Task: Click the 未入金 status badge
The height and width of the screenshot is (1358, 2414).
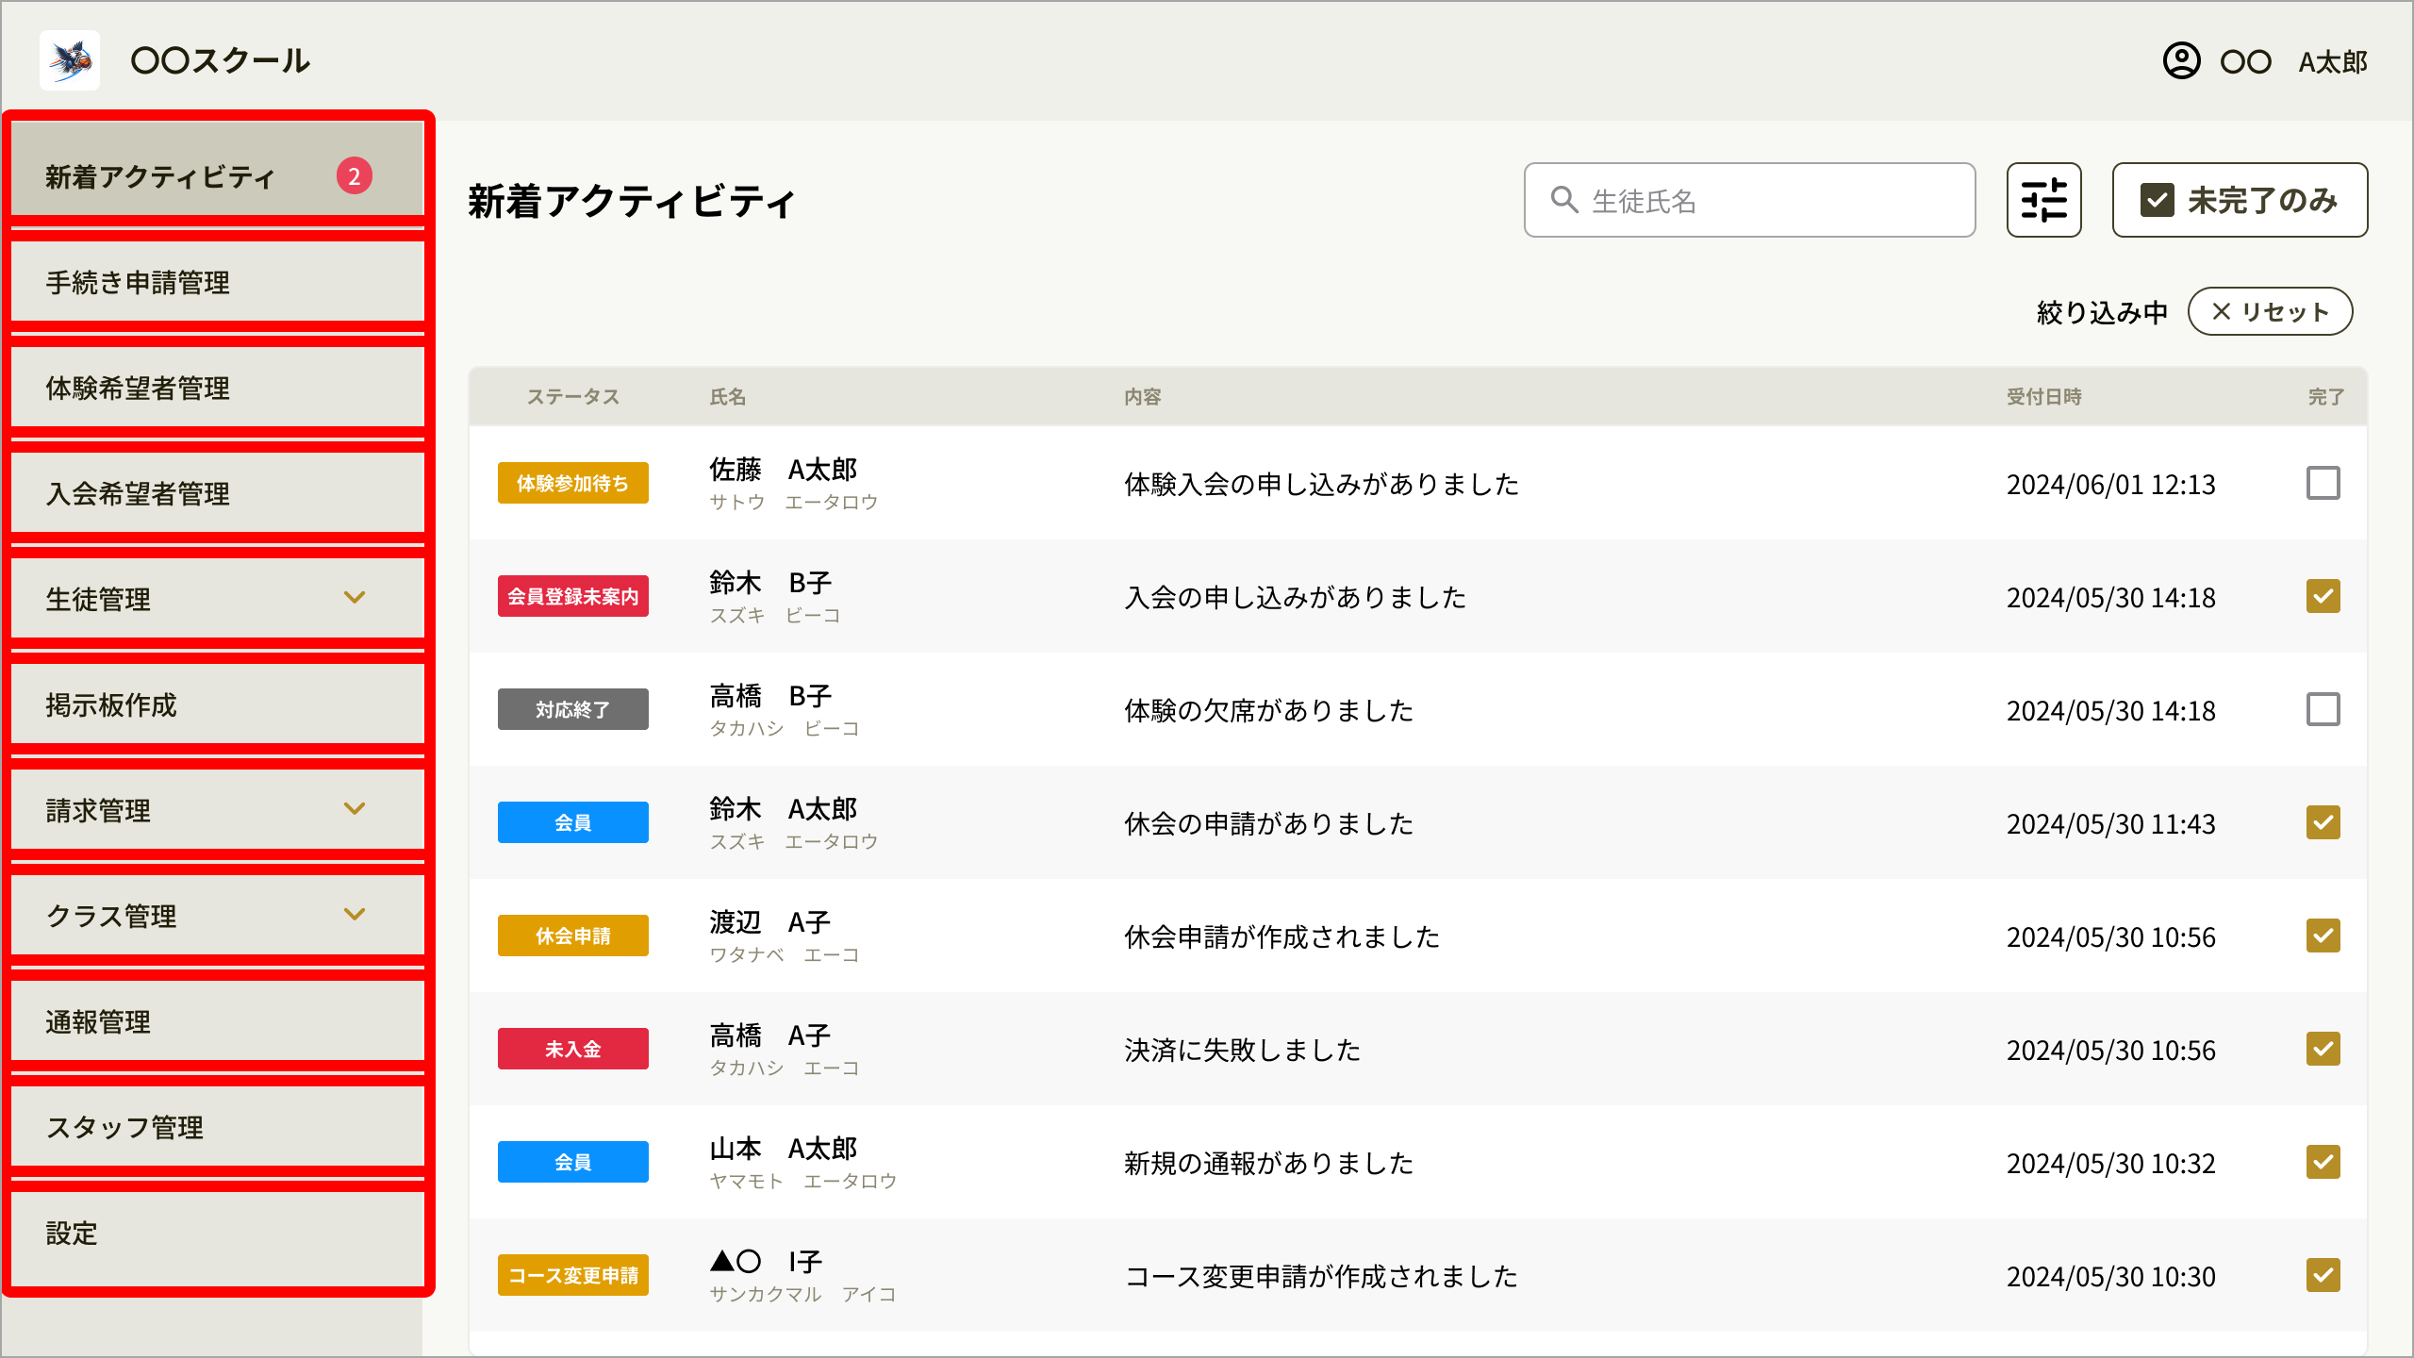Action: pos(573,1049)
